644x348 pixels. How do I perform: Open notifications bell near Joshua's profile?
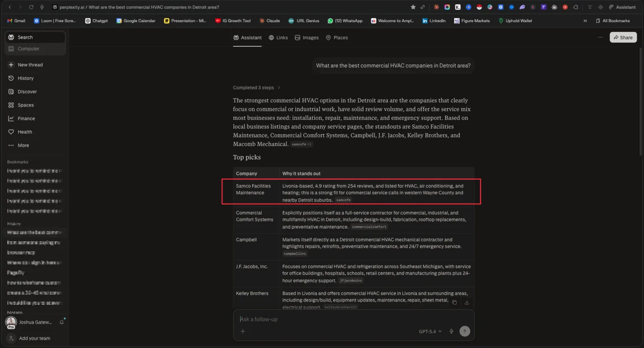point(62,322)
